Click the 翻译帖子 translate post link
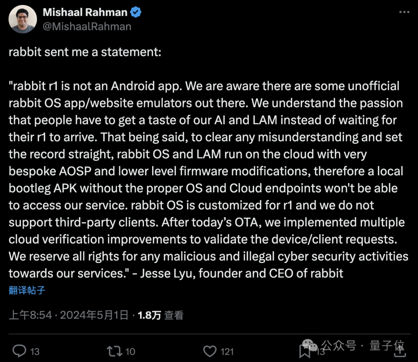Screen dimensions: 418x362 [x=27, y=290]
